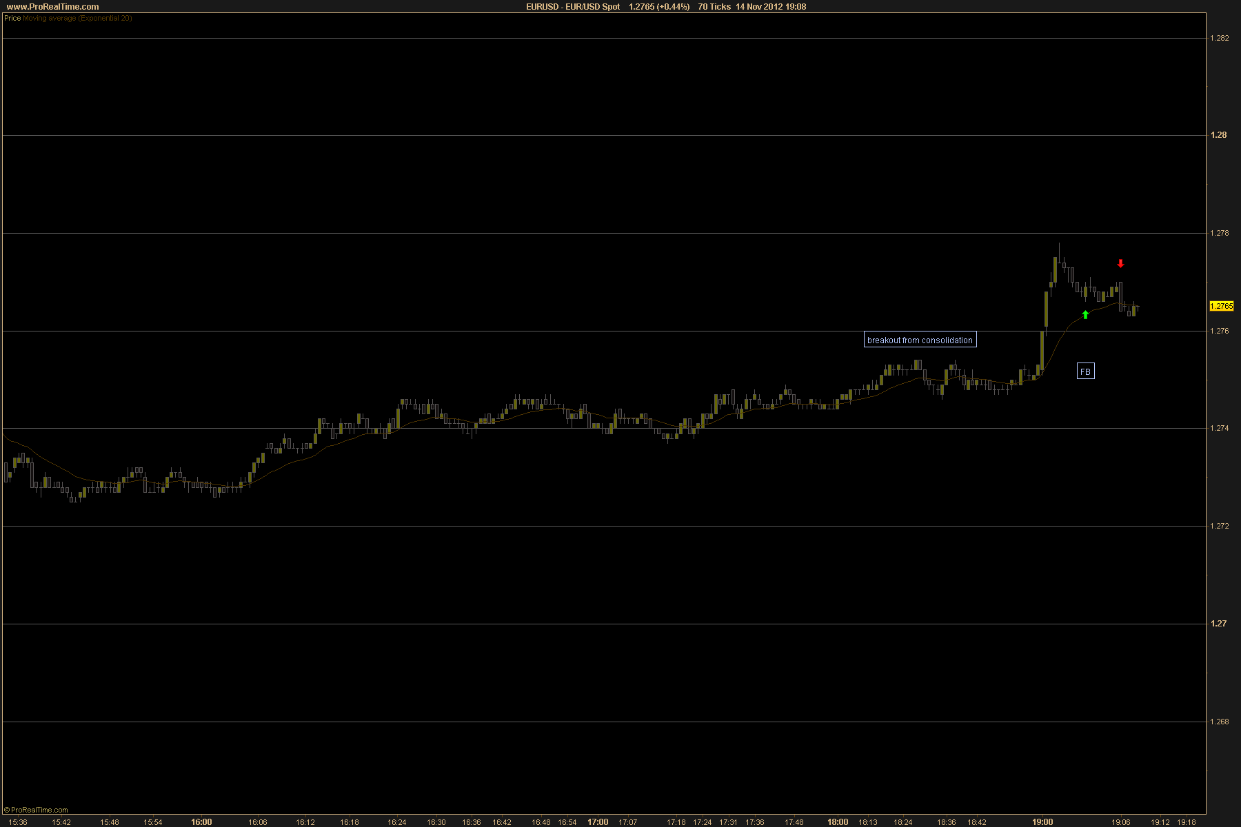Click the 16:48 time axis label
Screen dimensions: 1241x827
click(541, 822)
